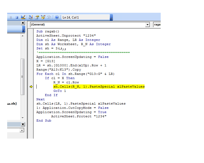Click the (General) combo box field
This screenshot has width=204, height=163.
coord(90,25)
